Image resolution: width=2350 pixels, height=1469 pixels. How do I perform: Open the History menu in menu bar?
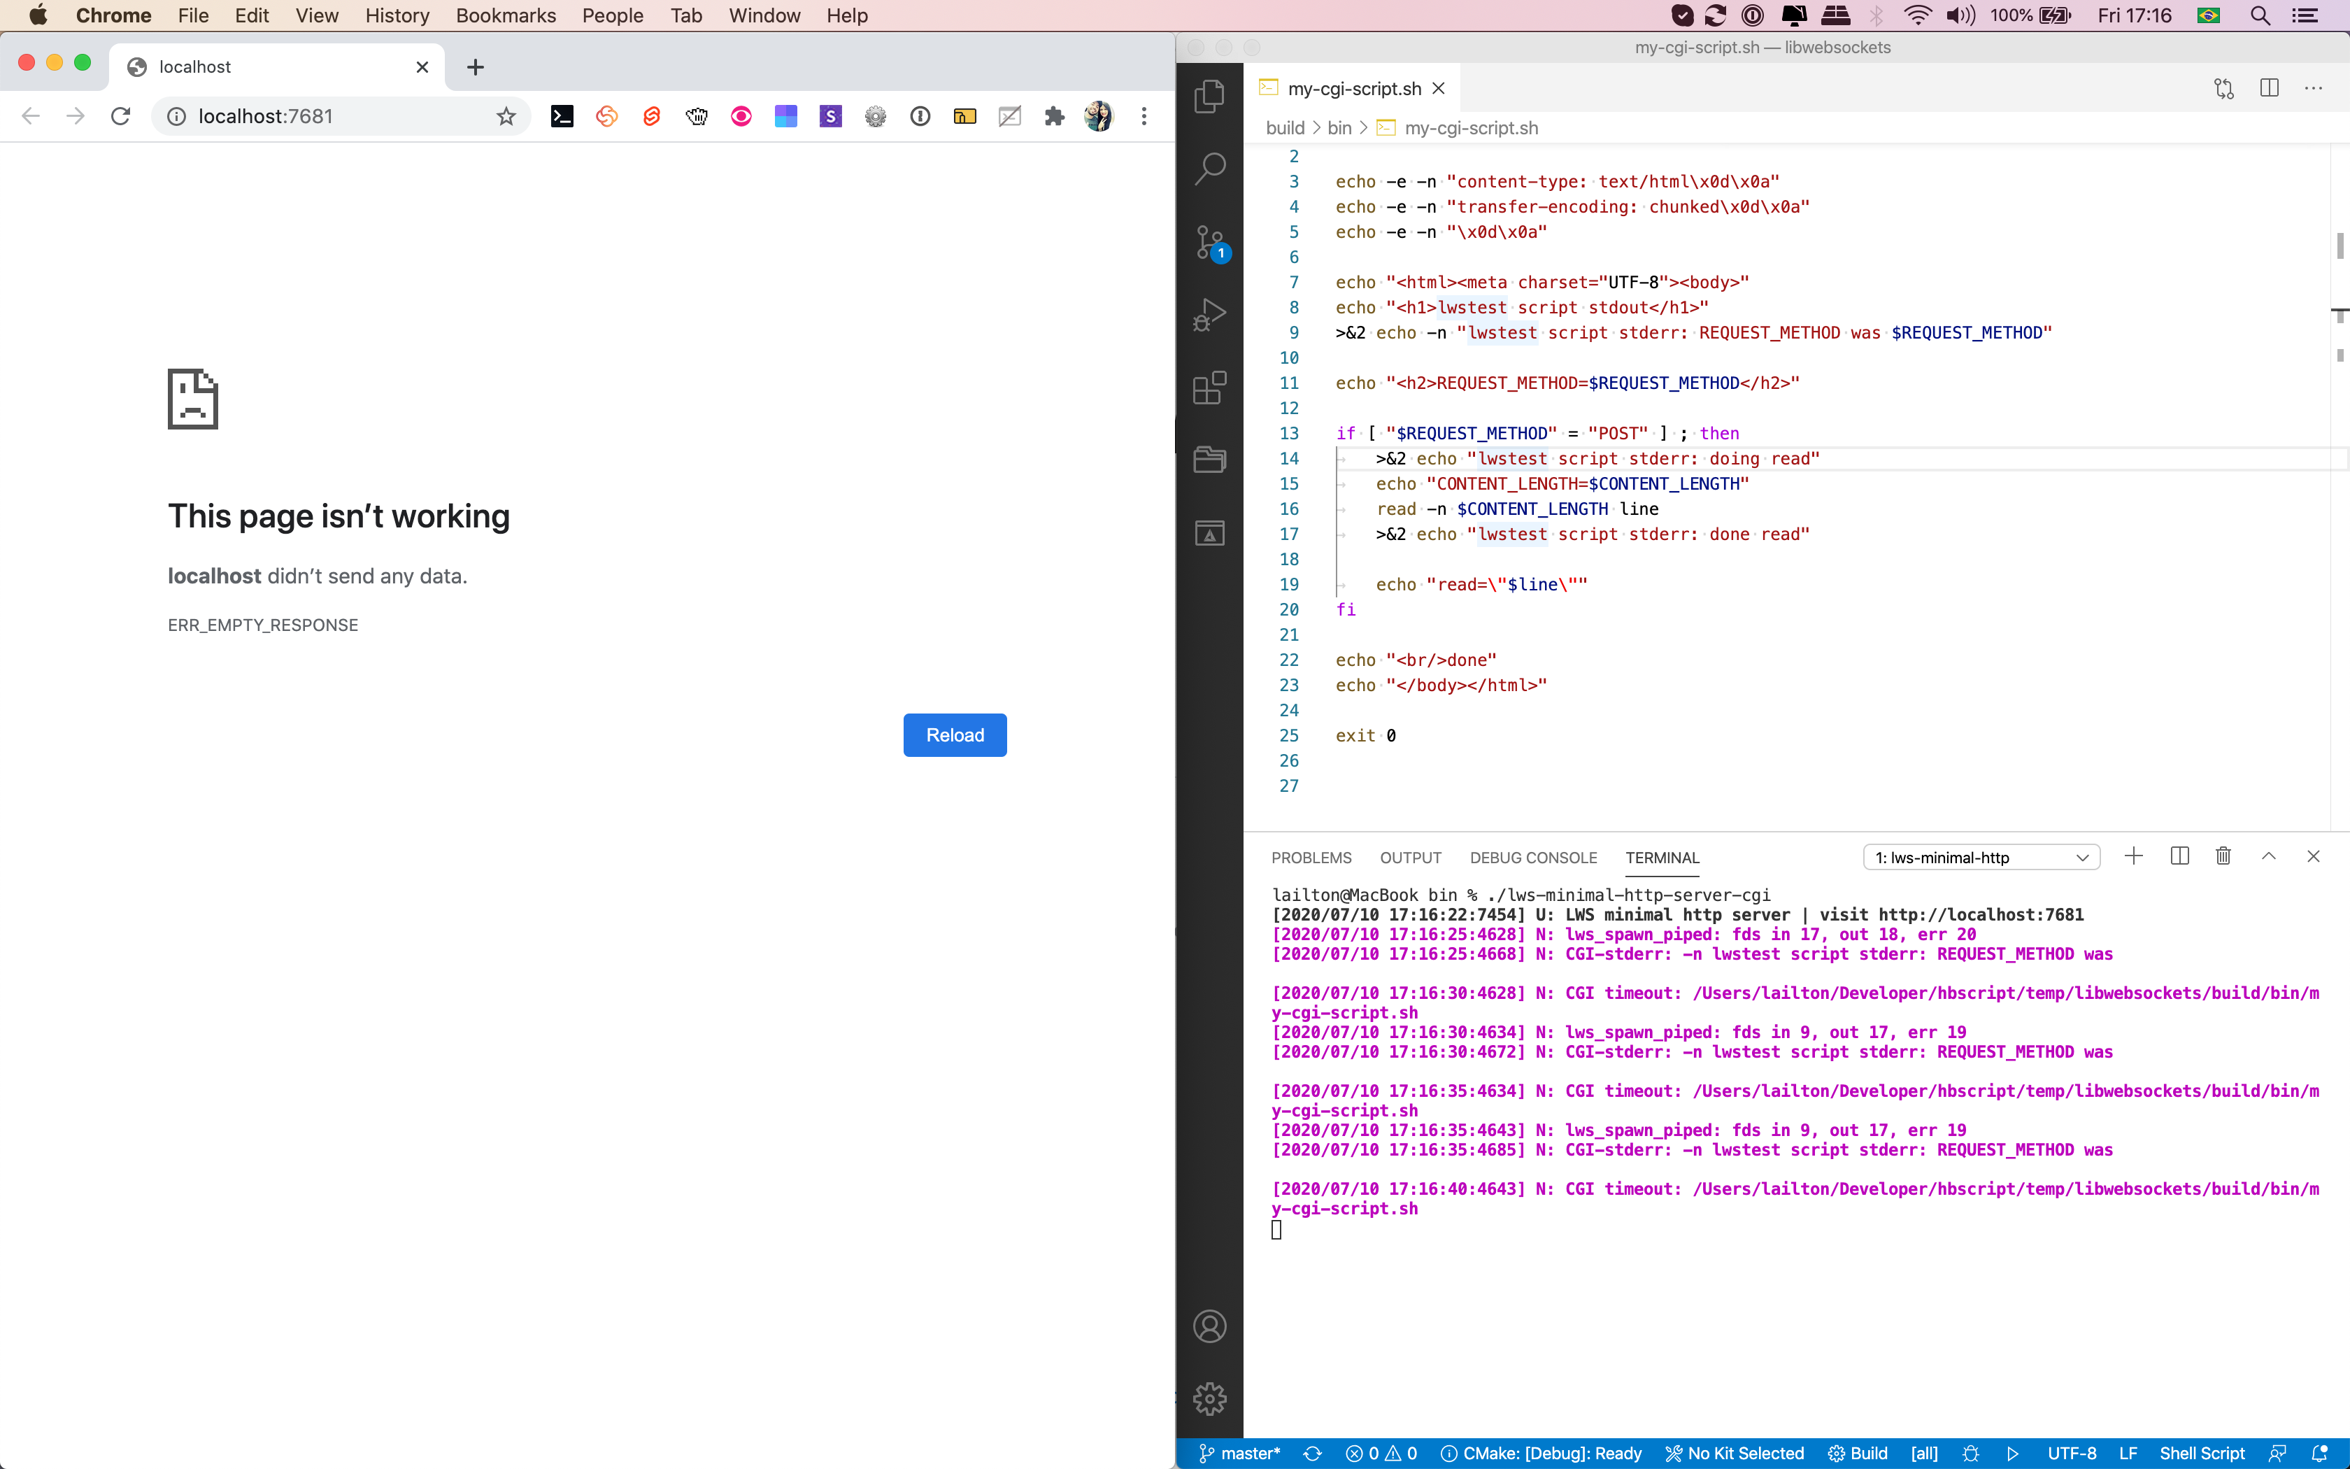pos(397,15)
